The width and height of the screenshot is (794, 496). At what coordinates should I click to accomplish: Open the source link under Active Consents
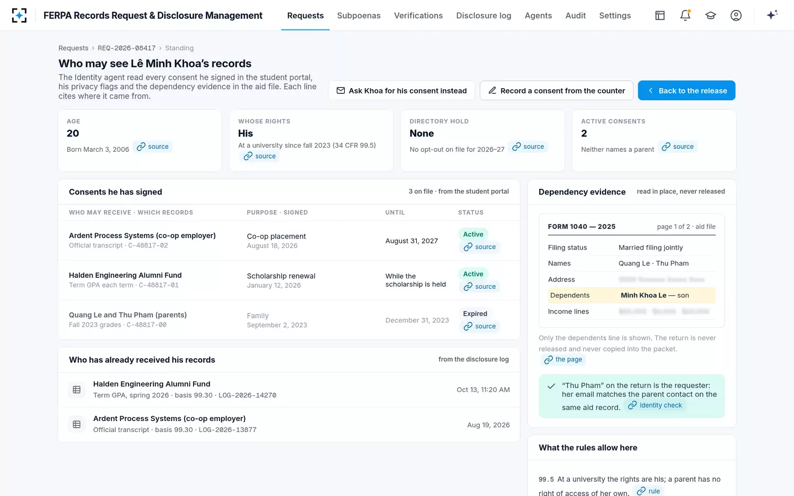(x=678, y=147)
